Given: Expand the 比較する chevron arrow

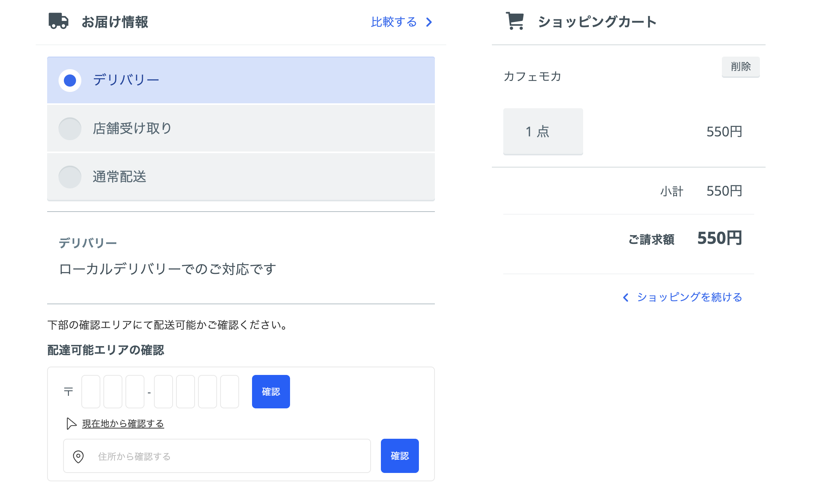Looking at the screenshot, I should coord(429,22).
